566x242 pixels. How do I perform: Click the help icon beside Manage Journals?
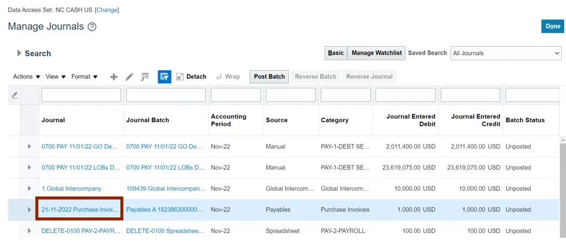pyautogui.click(x=92, y=27)
